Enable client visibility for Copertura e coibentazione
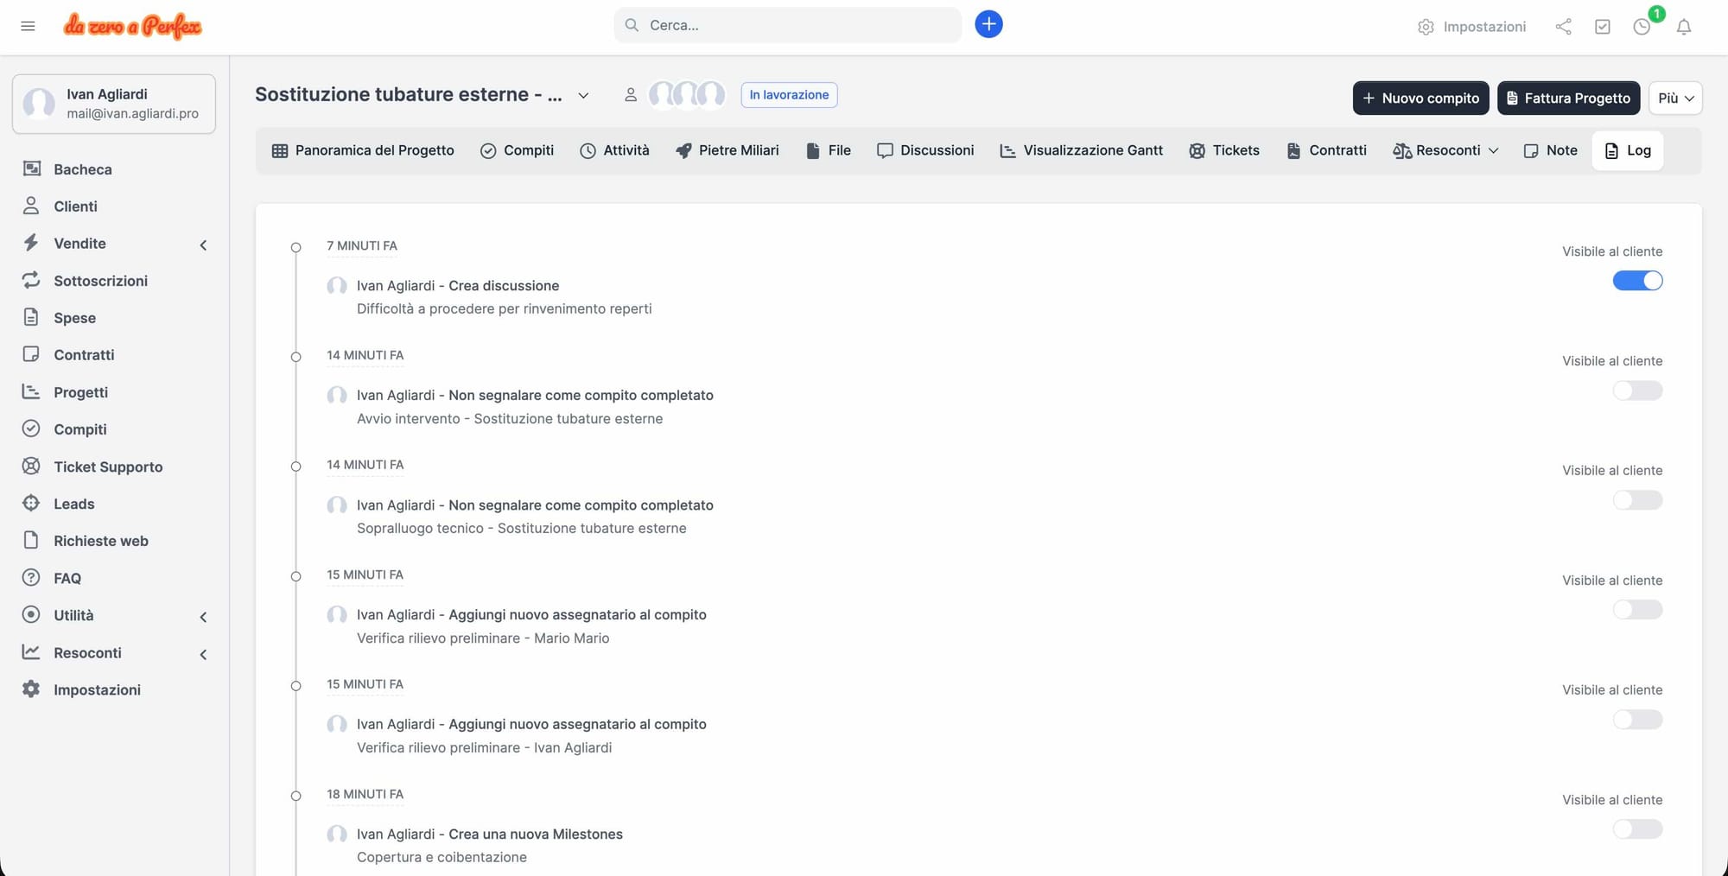The height and width of the screenshot is (876, 1728). point(1636,829)
